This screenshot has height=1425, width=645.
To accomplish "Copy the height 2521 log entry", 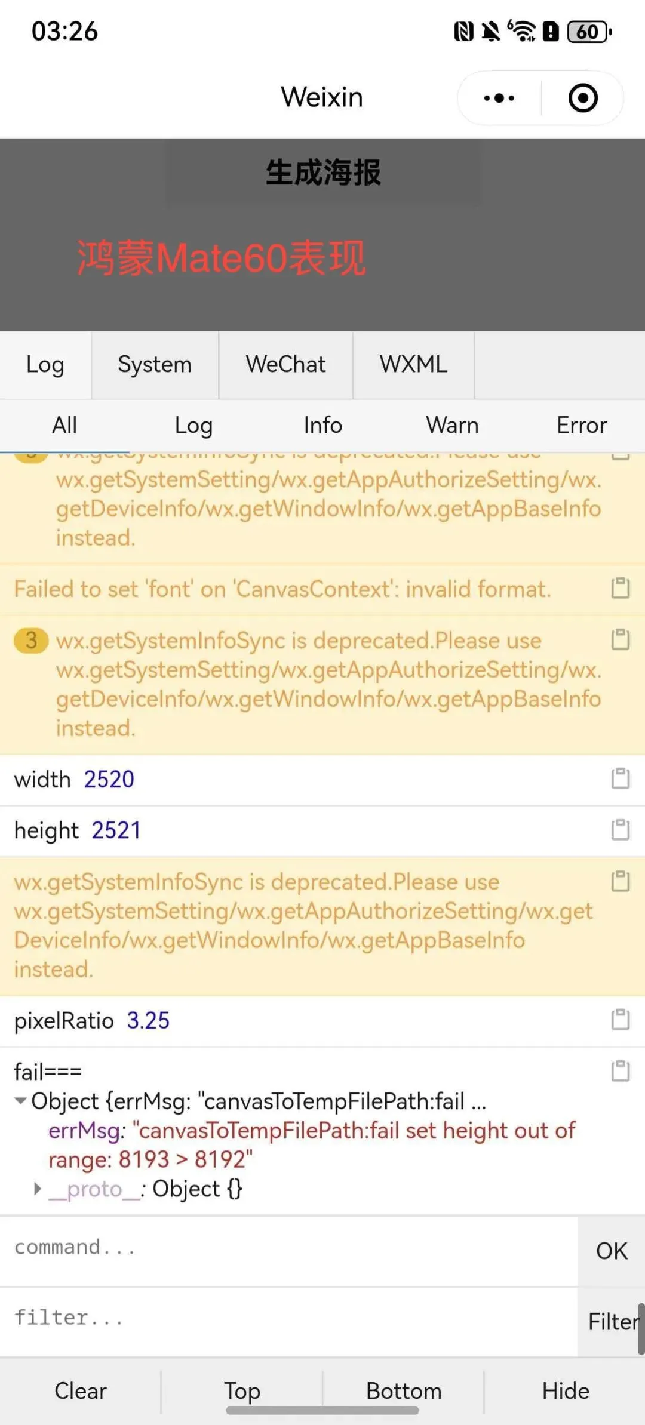I will [x=621, y=830].
